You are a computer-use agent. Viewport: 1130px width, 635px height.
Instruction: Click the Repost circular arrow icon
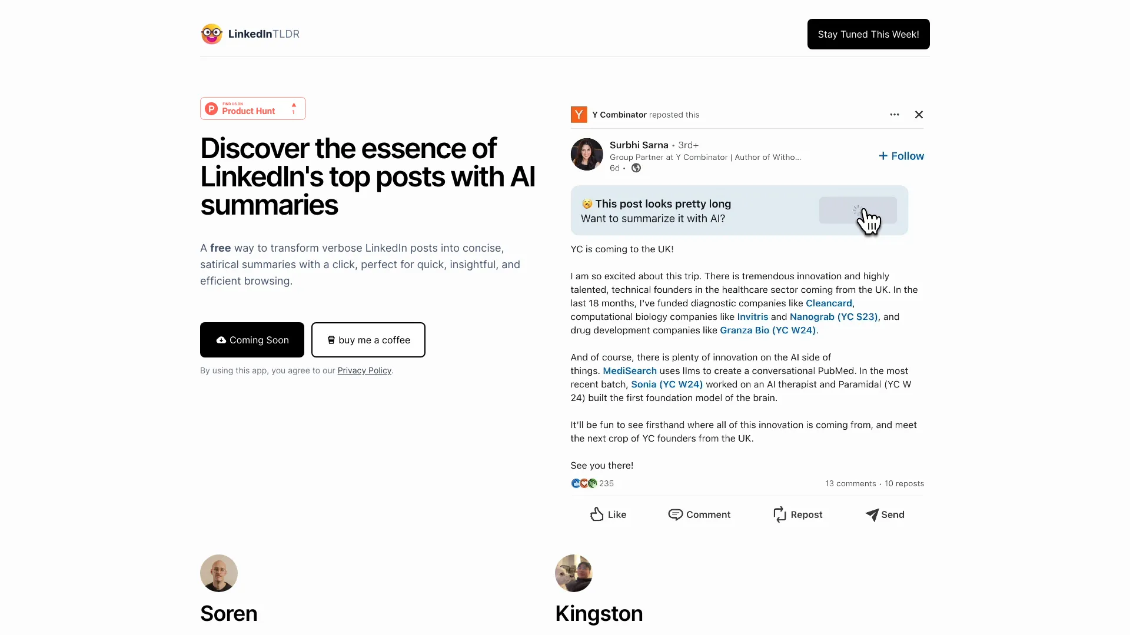(x=779, y=514)
